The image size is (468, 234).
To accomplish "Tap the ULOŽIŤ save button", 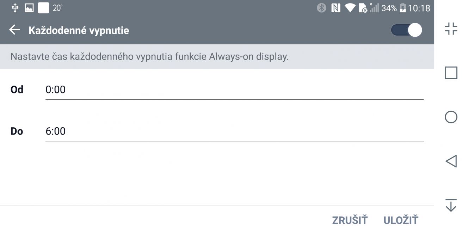I will (401, 220).
